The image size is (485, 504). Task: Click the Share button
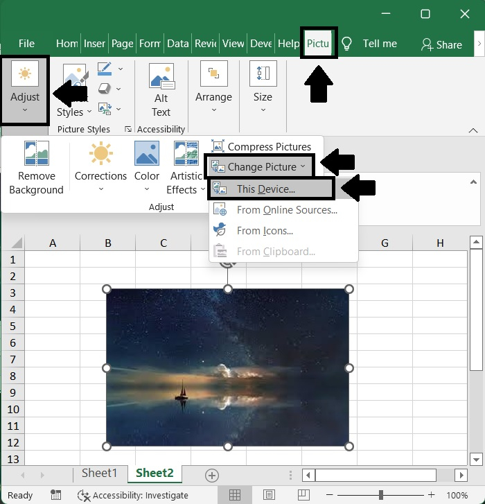pos(442,44)
